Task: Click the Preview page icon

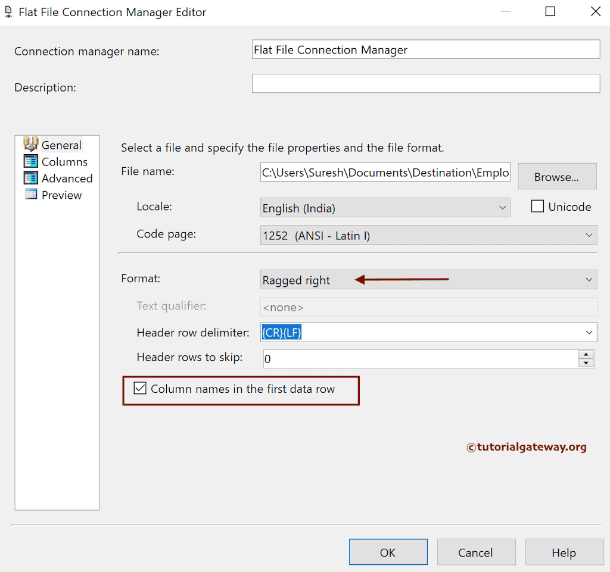Action: tap(30, 195)
